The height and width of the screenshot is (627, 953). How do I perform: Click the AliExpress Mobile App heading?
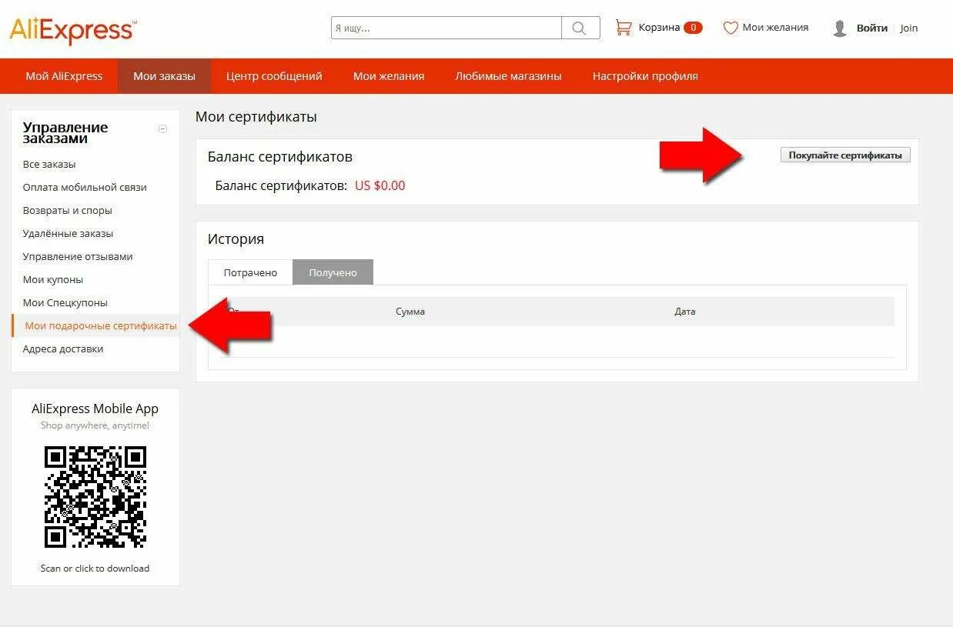[95, 409]
